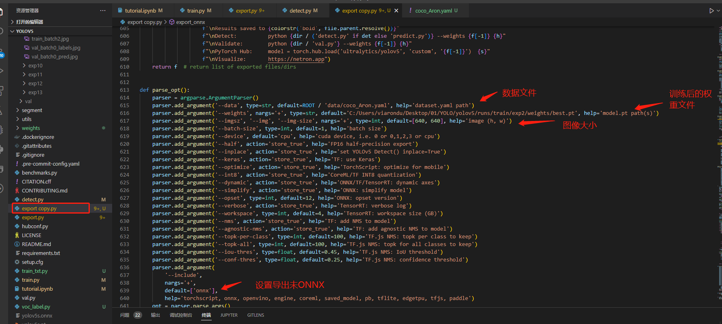The height and width of the screenshot is (324, 722).
Task: Click the Python icon in the breadcrumb path
Action: click(123, 22)
